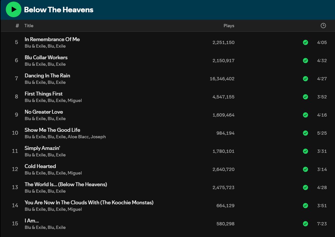The image size is (335, 237).
Task: Click the duration 3:14
Action: [322, 169]
